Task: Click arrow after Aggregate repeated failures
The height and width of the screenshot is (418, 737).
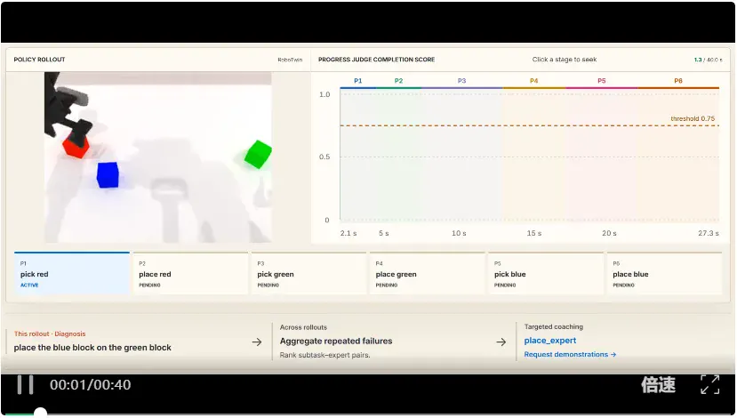Action: pos(501,342)
